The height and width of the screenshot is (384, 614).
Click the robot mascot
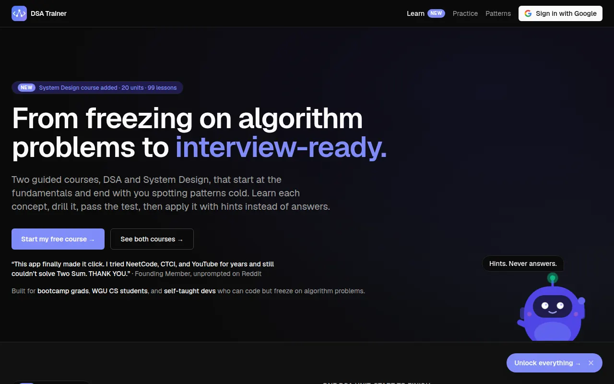coord(552,307)
